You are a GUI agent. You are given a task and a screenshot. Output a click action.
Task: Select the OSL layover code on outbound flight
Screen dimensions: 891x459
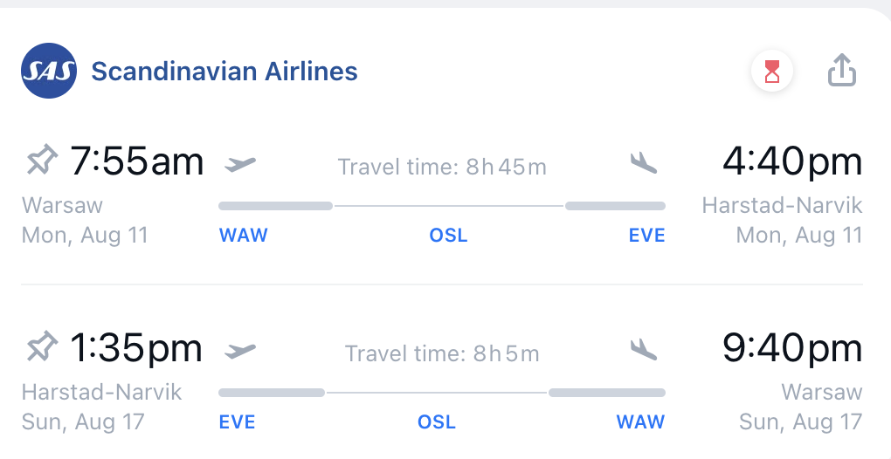click(x=448, y=235)
